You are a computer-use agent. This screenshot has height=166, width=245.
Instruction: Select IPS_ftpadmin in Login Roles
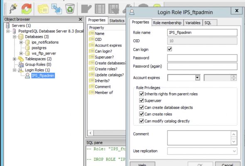tap(43, 76)
